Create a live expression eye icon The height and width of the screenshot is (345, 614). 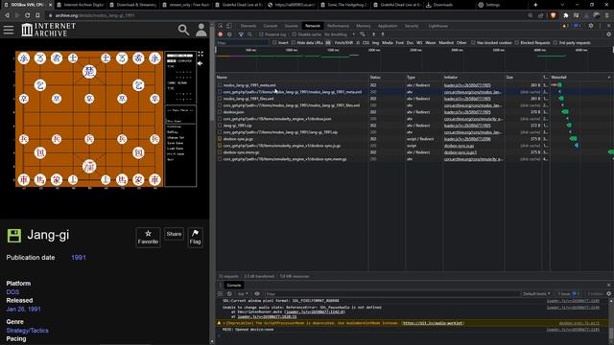(257, 294)
